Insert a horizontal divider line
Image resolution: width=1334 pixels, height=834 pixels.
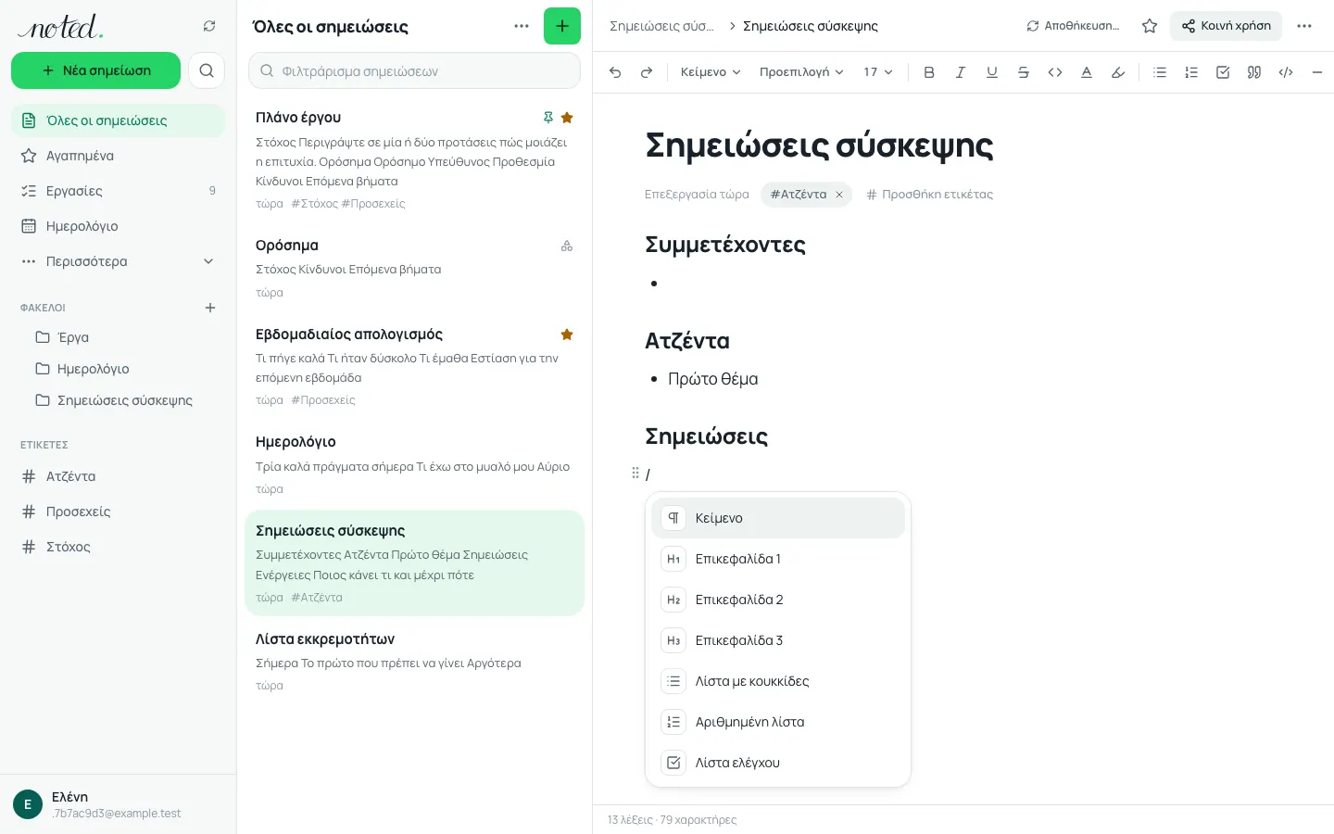click(x=1317, y=72)
